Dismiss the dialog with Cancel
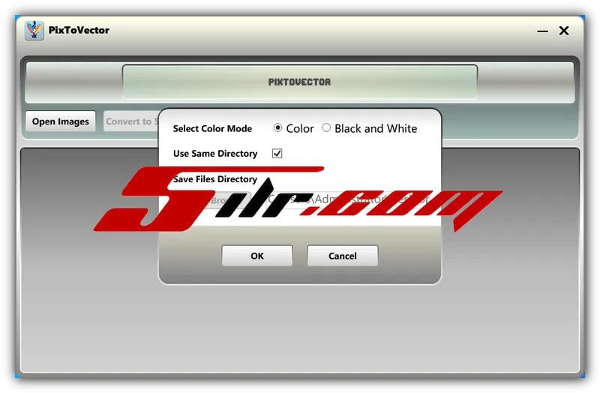 click(343, 256)
